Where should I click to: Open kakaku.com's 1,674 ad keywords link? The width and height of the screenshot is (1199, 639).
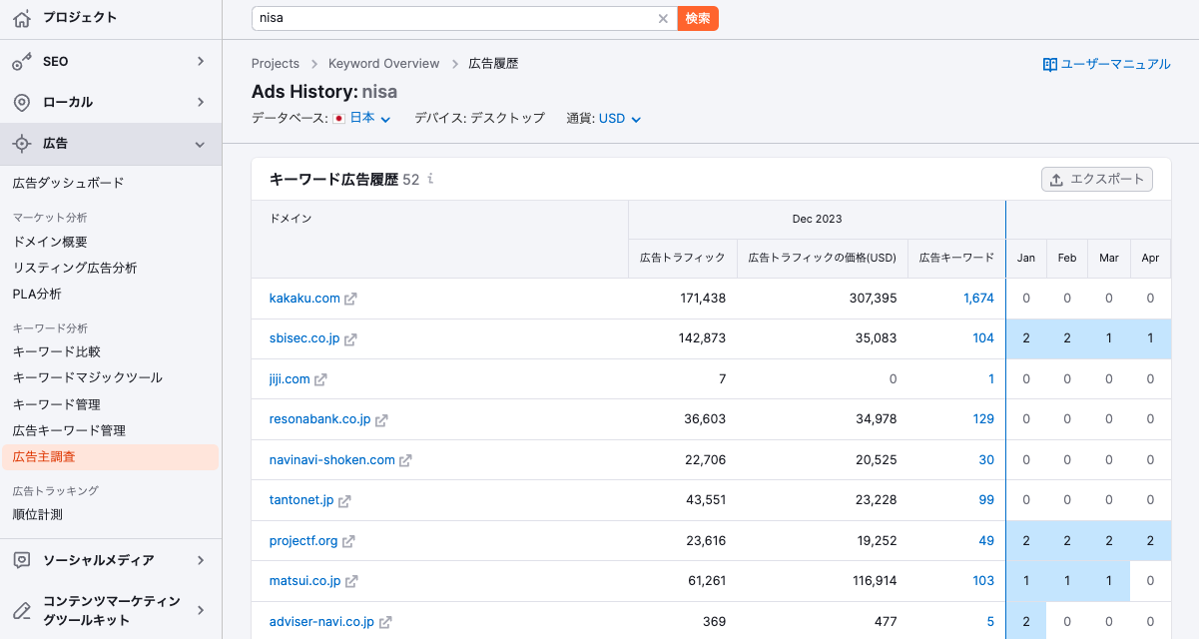(x=978, y=299)
